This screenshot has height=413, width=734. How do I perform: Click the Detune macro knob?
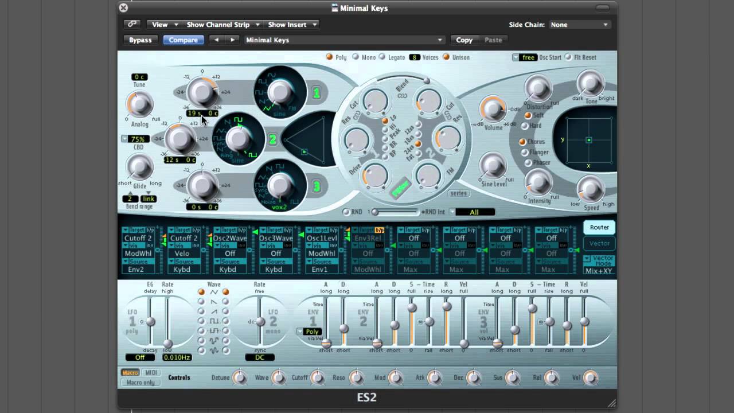click(x=239, y=377)
